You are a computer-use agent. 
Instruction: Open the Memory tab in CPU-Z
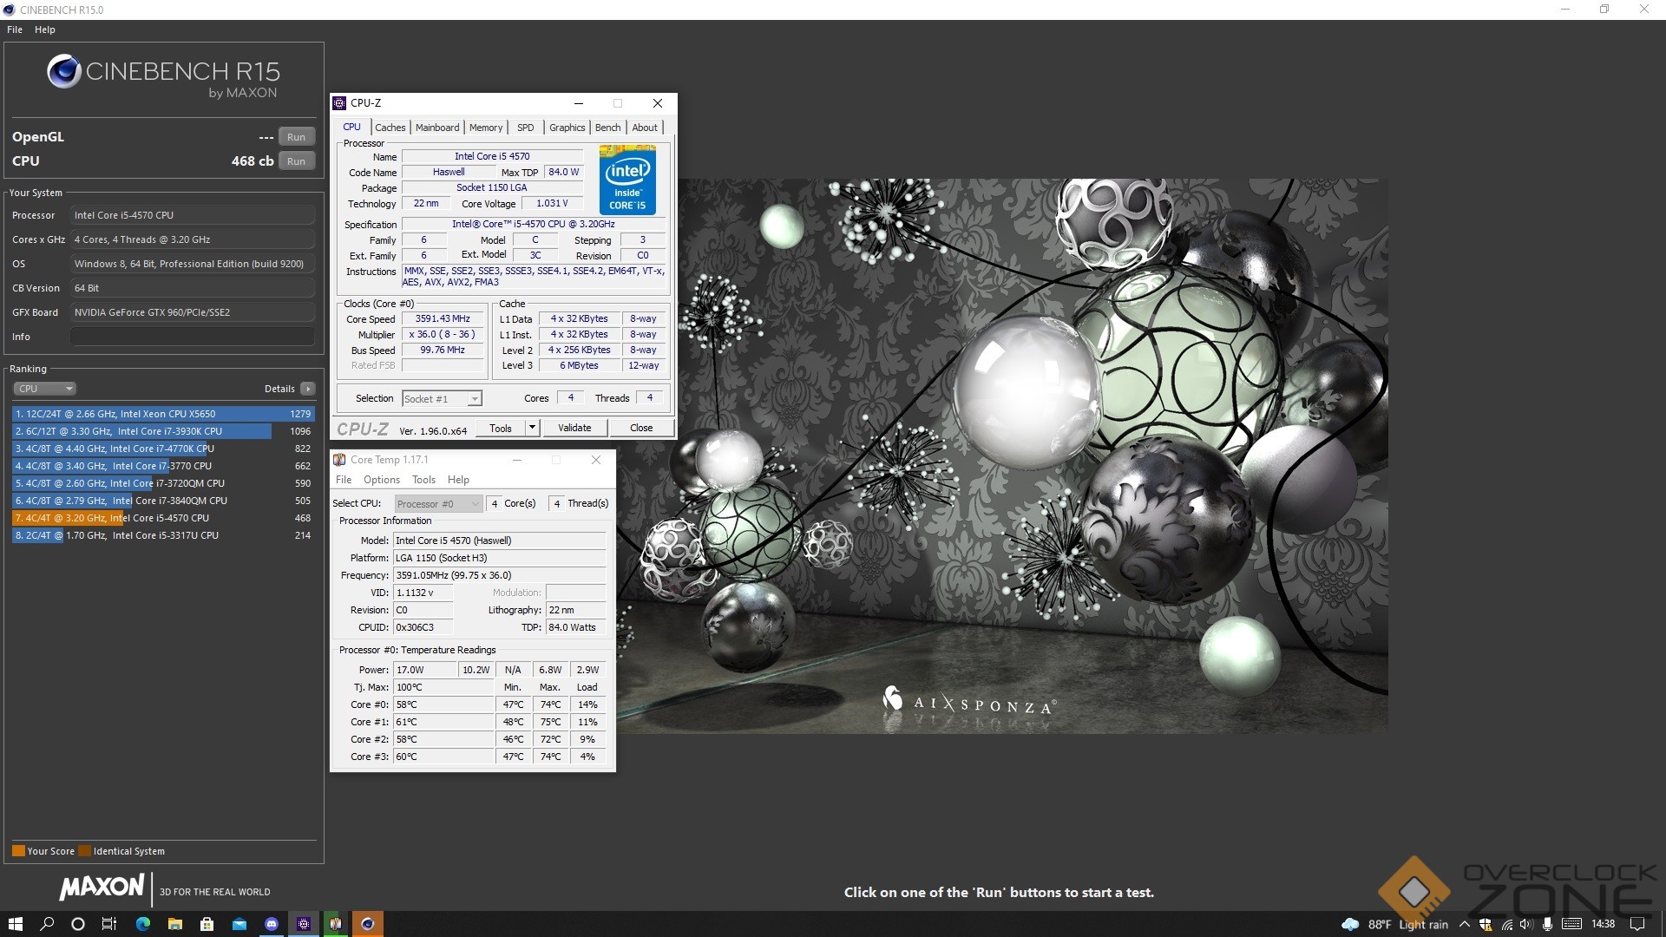[485, 128]
